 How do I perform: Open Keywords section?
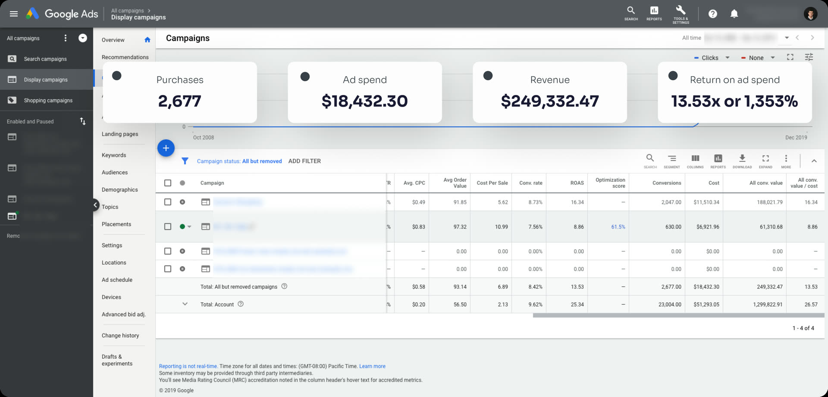114,155
